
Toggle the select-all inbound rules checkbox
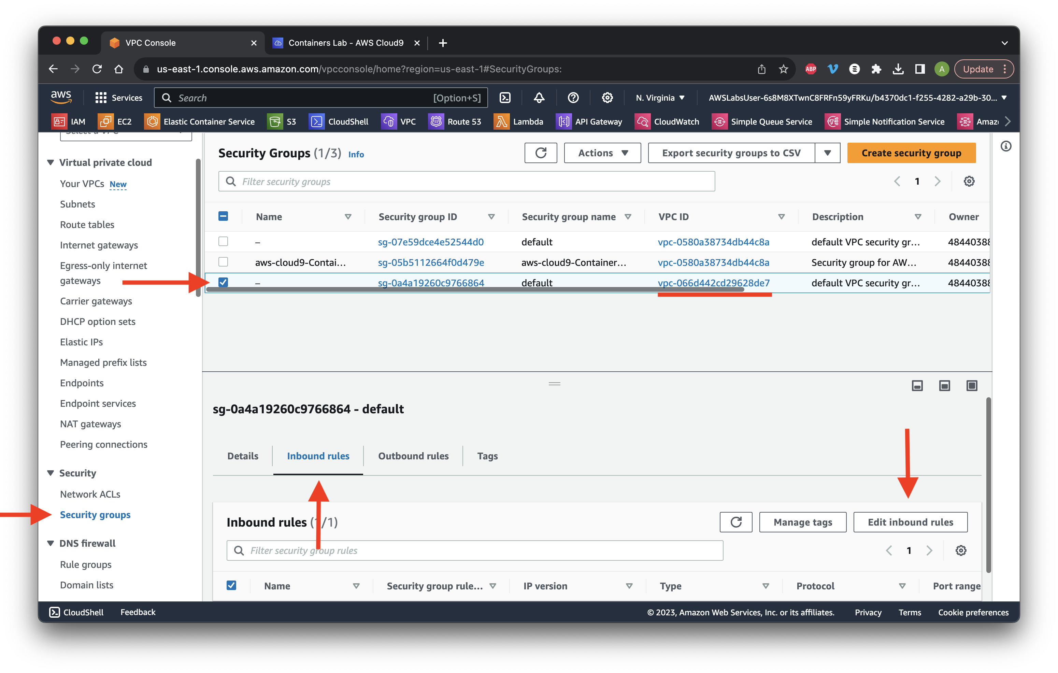(231, 585)
